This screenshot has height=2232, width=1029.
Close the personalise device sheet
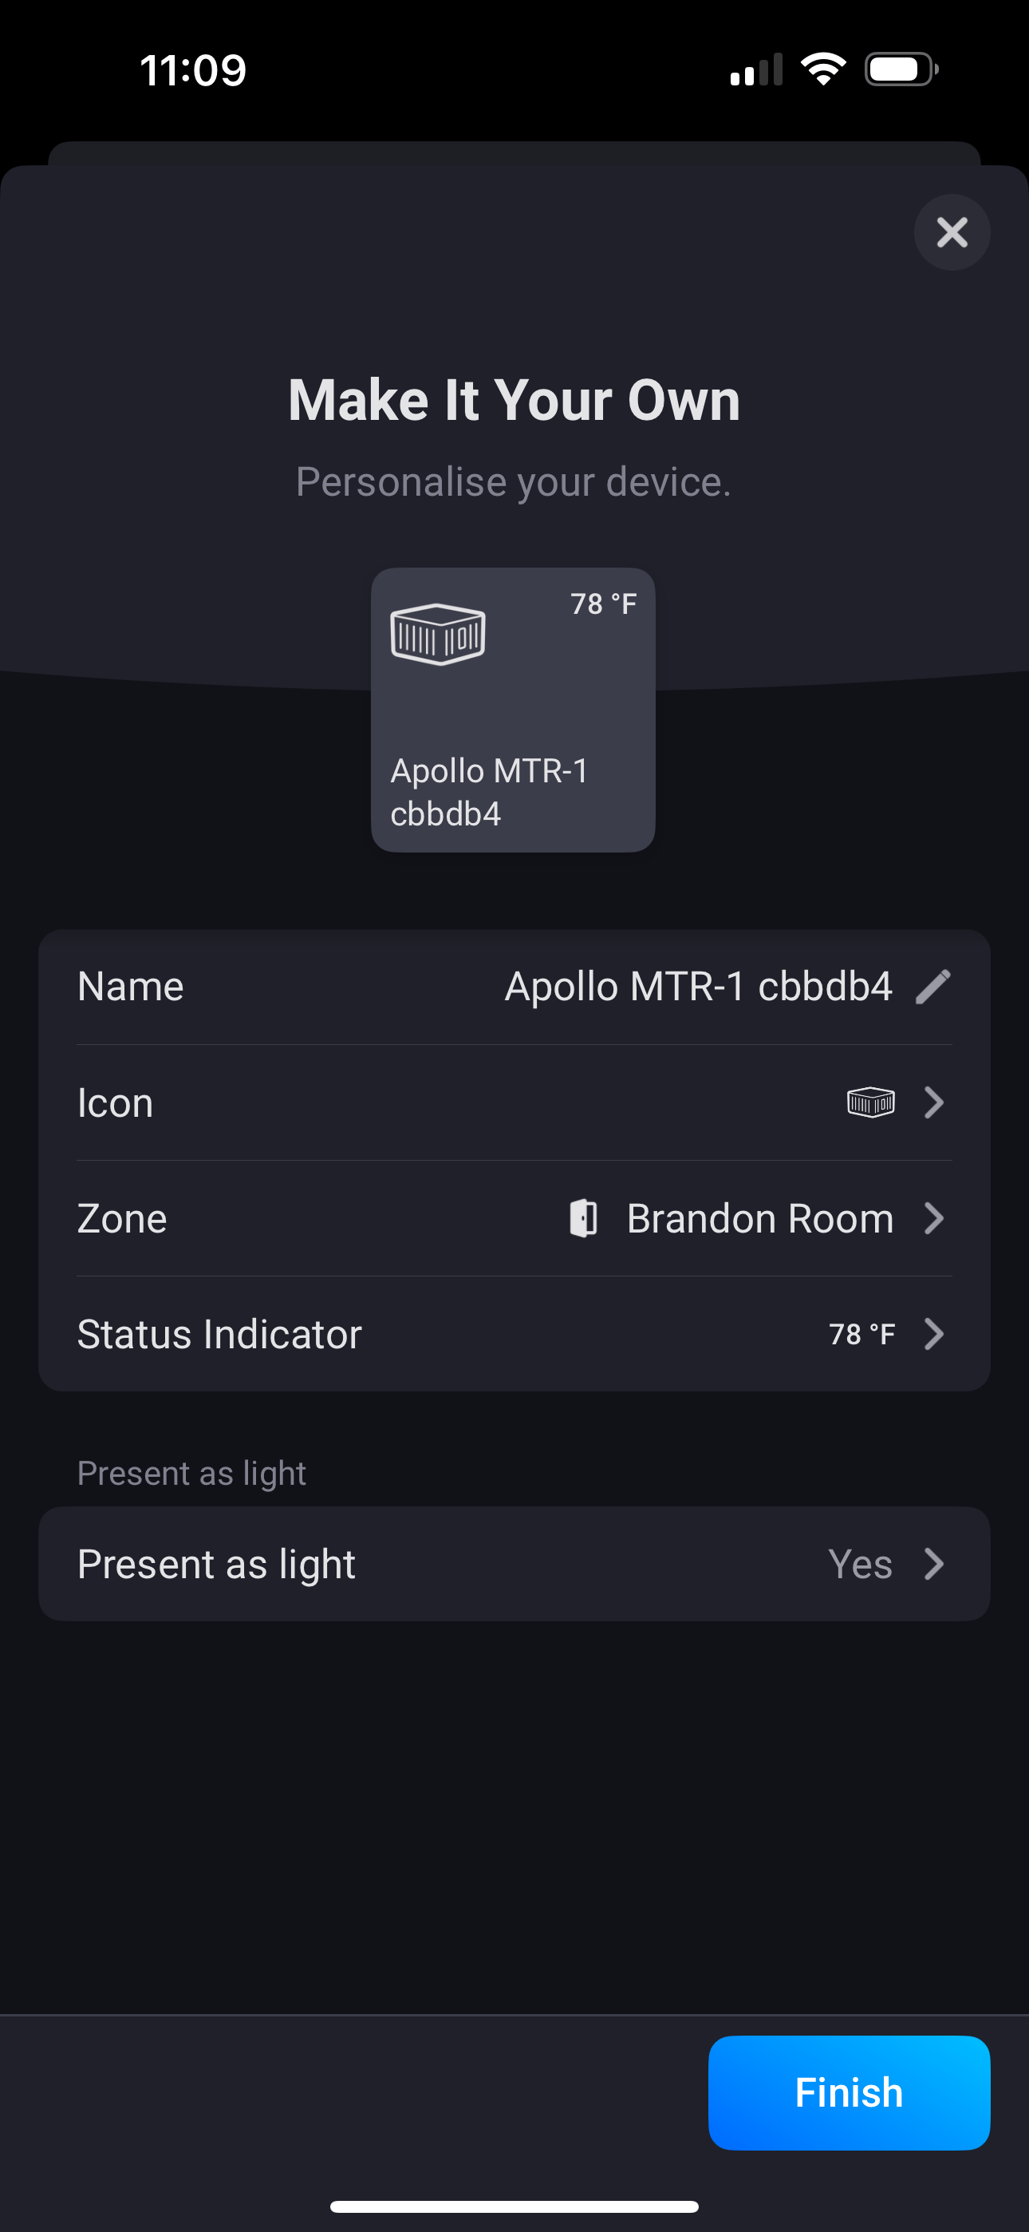(x=952, y=232)
